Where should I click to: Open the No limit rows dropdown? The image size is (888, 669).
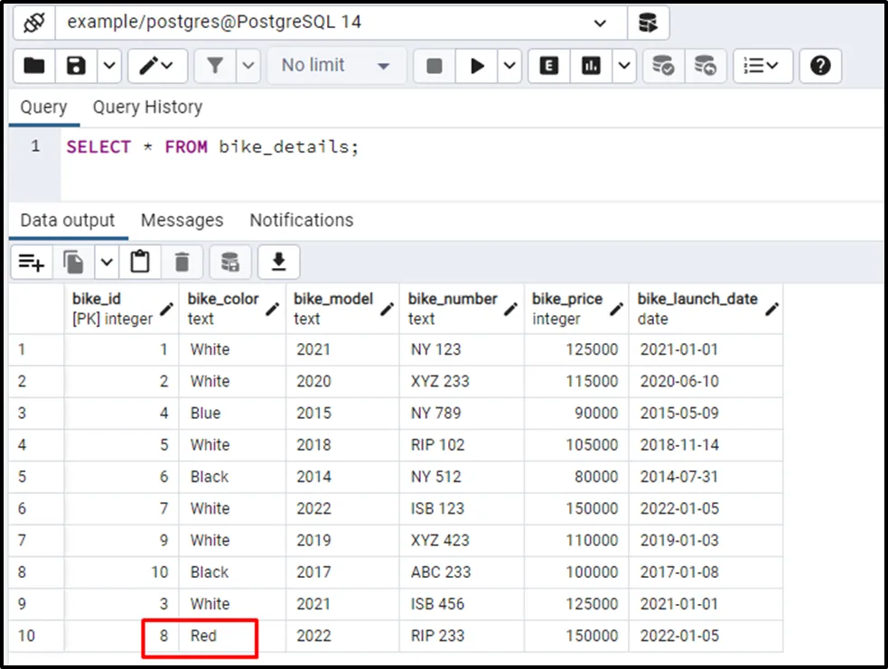point(335,66)
